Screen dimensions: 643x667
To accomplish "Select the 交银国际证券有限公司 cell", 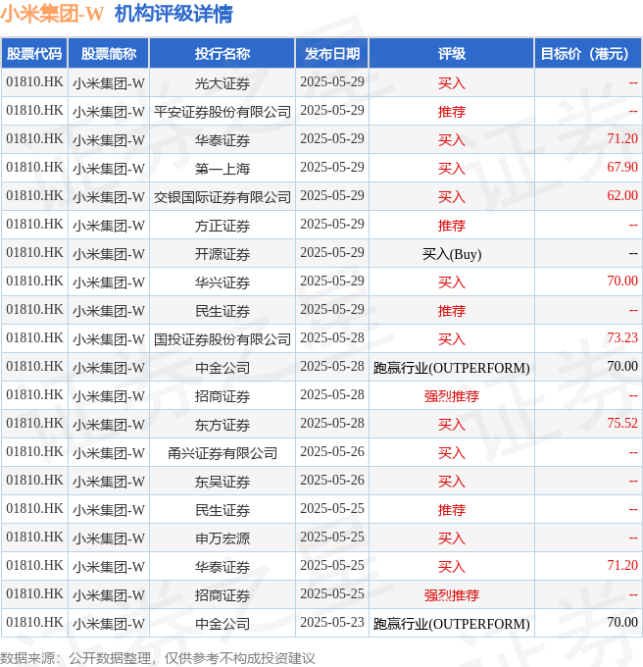I will [x=223, y=197].
